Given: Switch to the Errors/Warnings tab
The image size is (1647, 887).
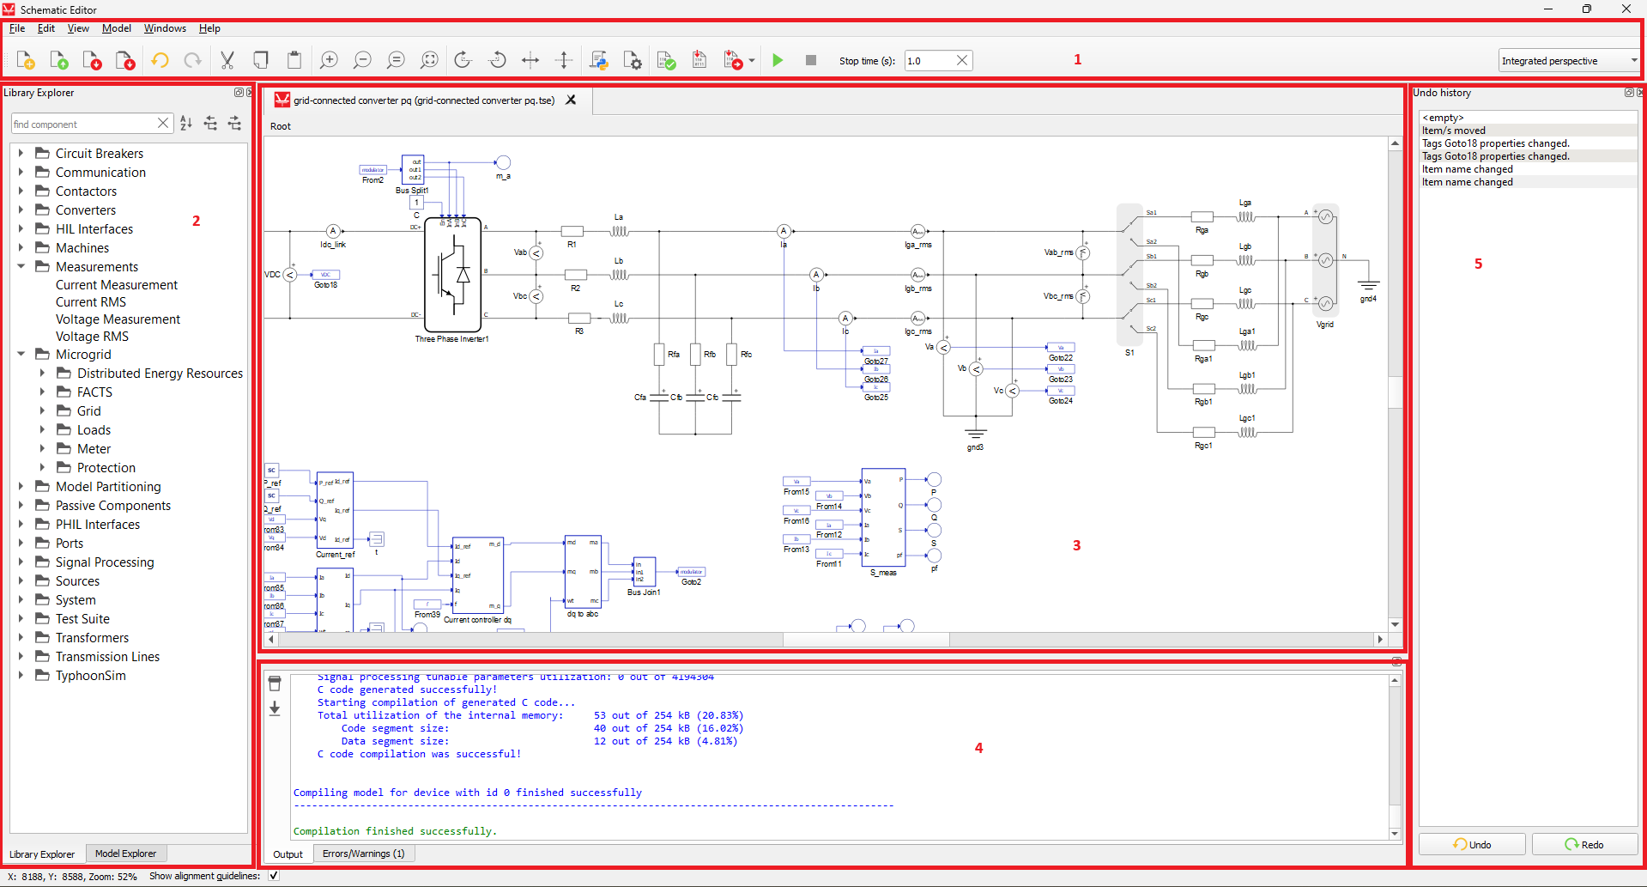Looking at the screenshot, I should click(x=363, y=854).
